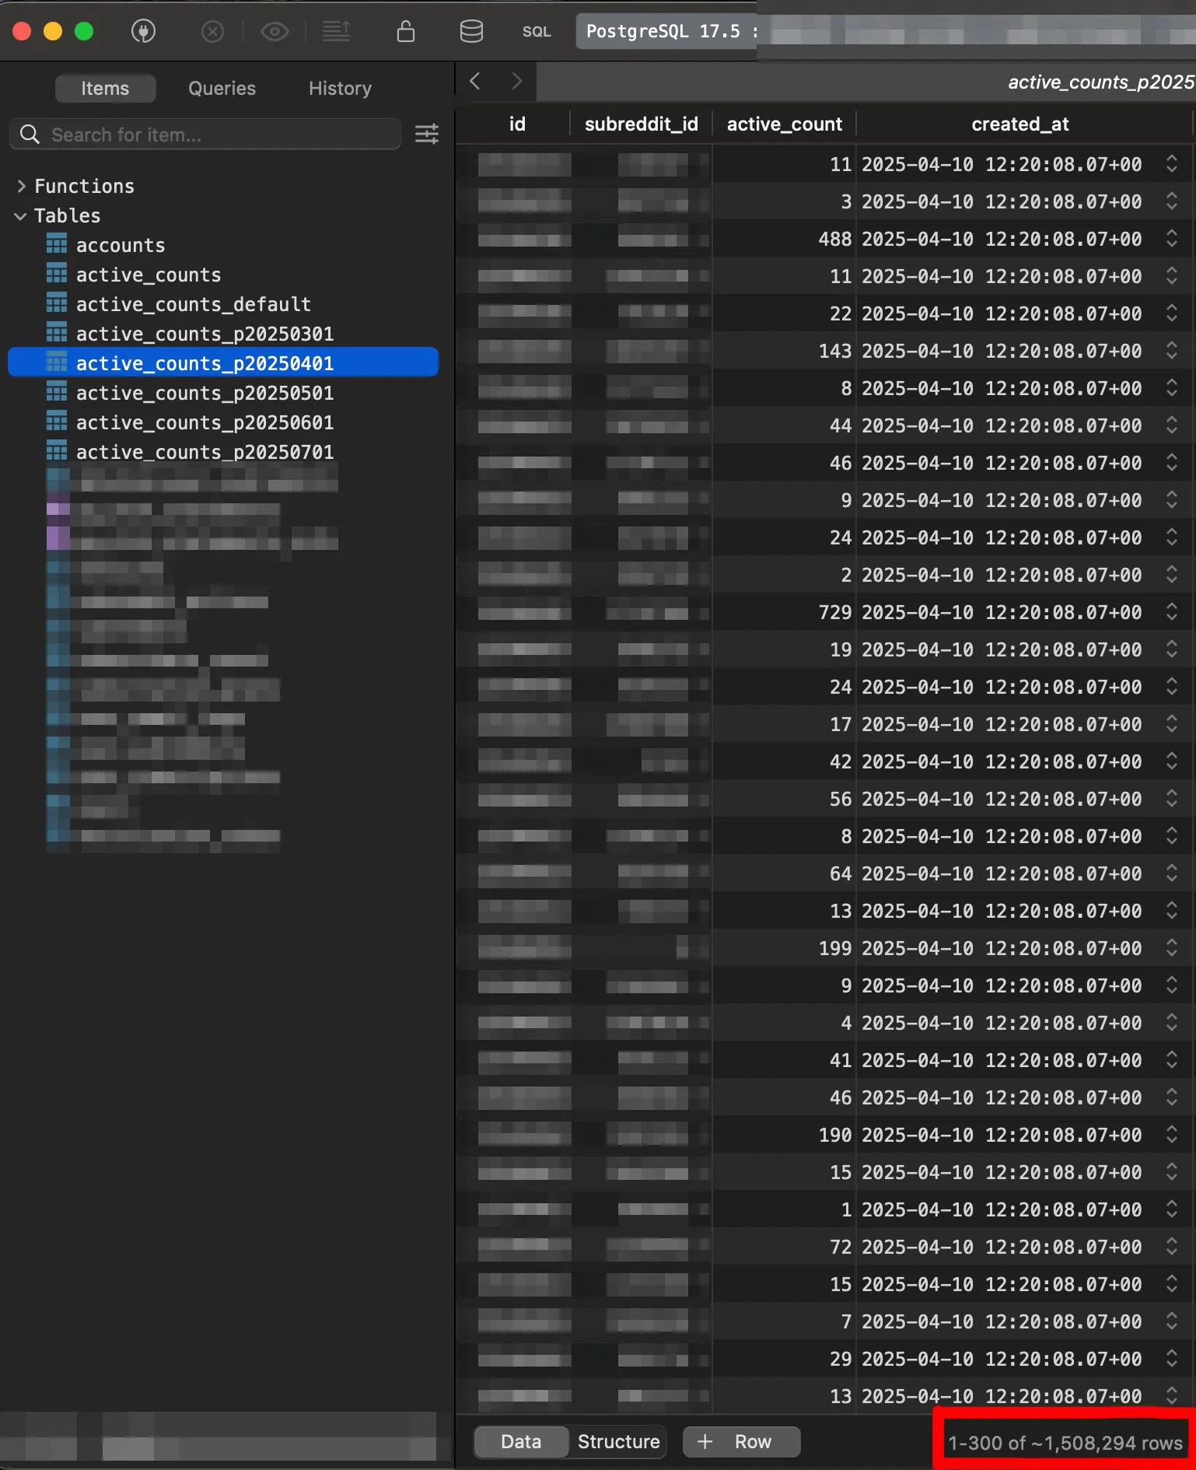Click the cancel circle-x toolbar icon
Viewport: 1196px width, 1470px height.
tap(212, 31)
